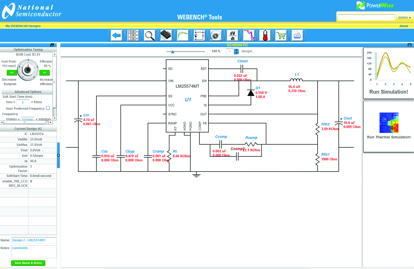
Task: Click the schematic design number stepper arrows
Action: click(236, 51)
